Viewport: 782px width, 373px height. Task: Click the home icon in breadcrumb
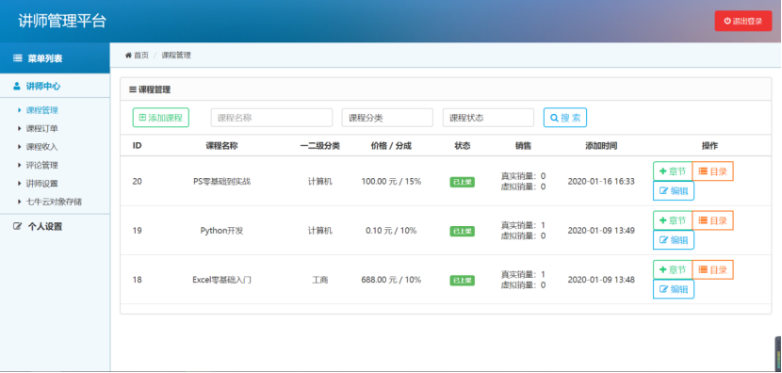point(128,56)
